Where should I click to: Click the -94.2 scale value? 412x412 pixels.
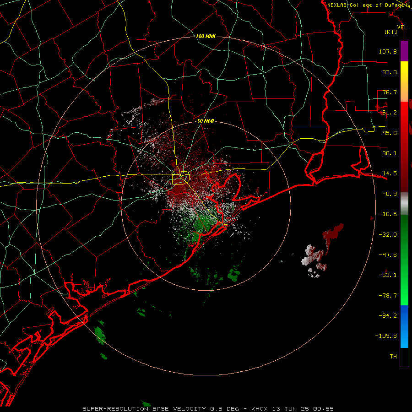coord(388,316)
